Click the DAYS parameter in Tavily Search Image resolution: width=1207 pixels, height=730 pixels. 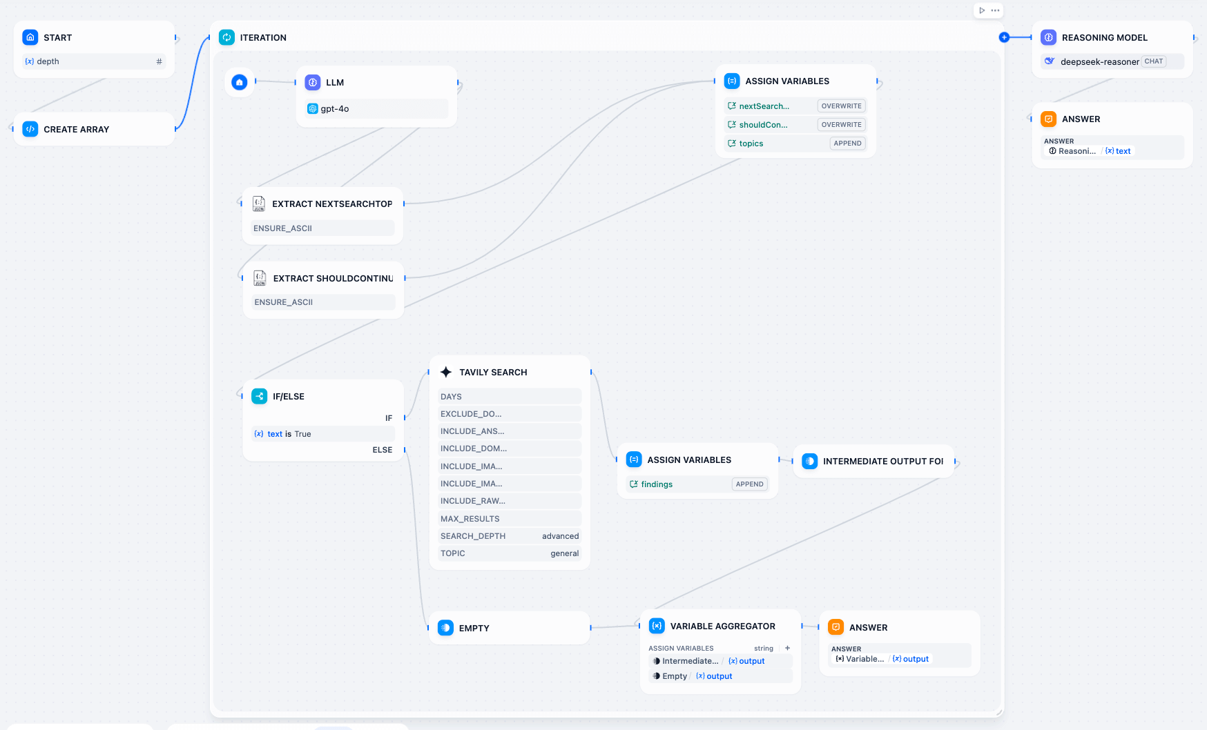coord(510,397)
